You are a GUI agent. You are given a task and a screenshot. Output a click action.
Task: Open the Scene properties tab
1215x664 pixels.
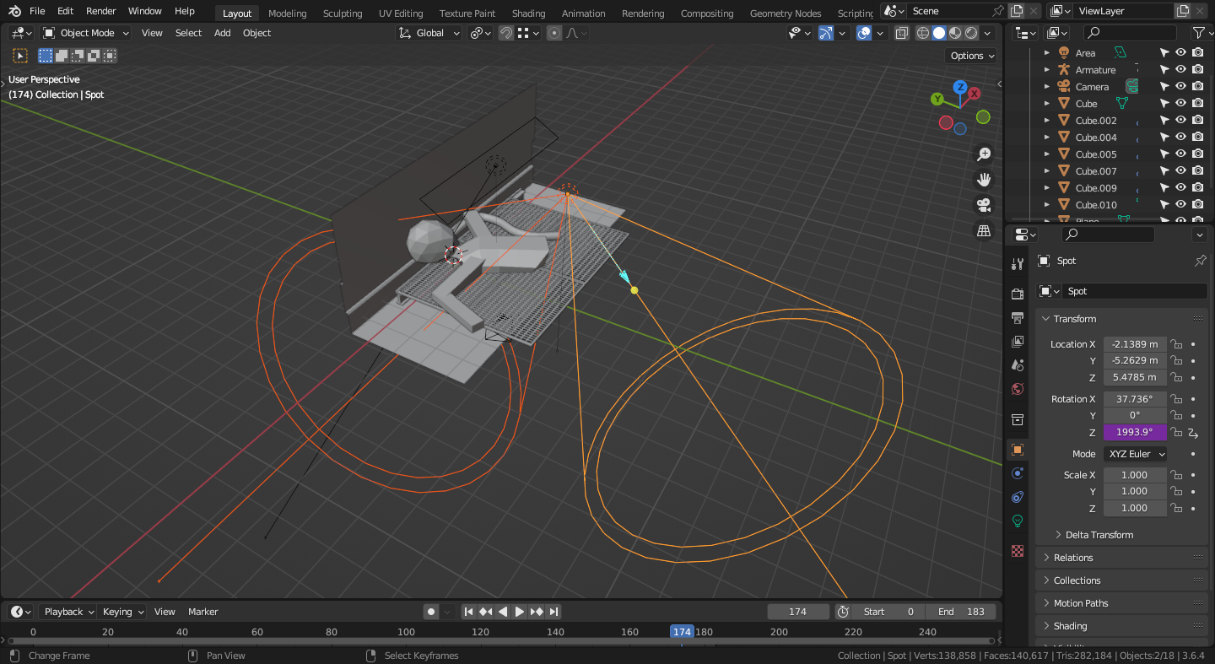[x=1018, y=365]
